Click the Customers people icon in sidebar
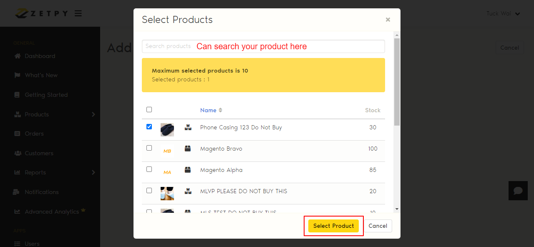 point(18,153)
